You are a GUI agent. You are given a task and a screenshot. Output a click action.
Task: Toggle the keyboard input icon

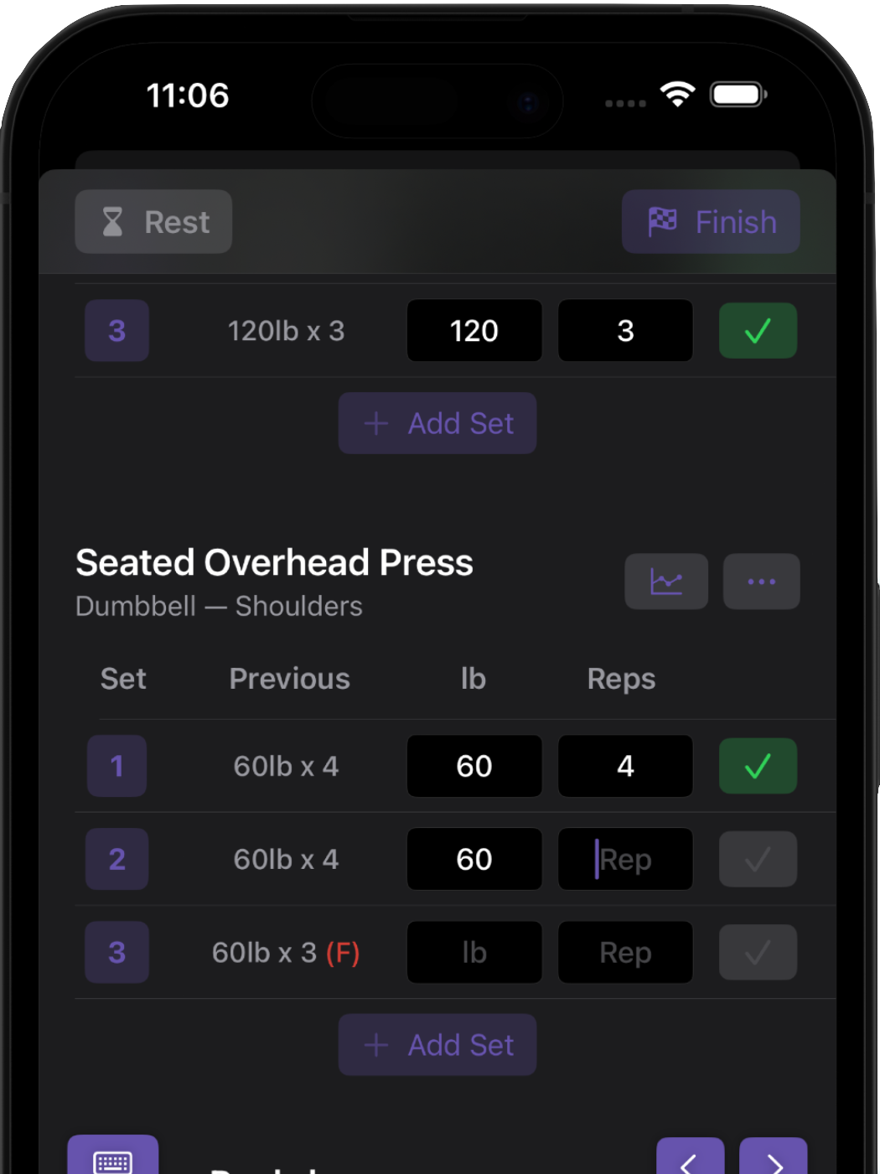click(113, 1161)
